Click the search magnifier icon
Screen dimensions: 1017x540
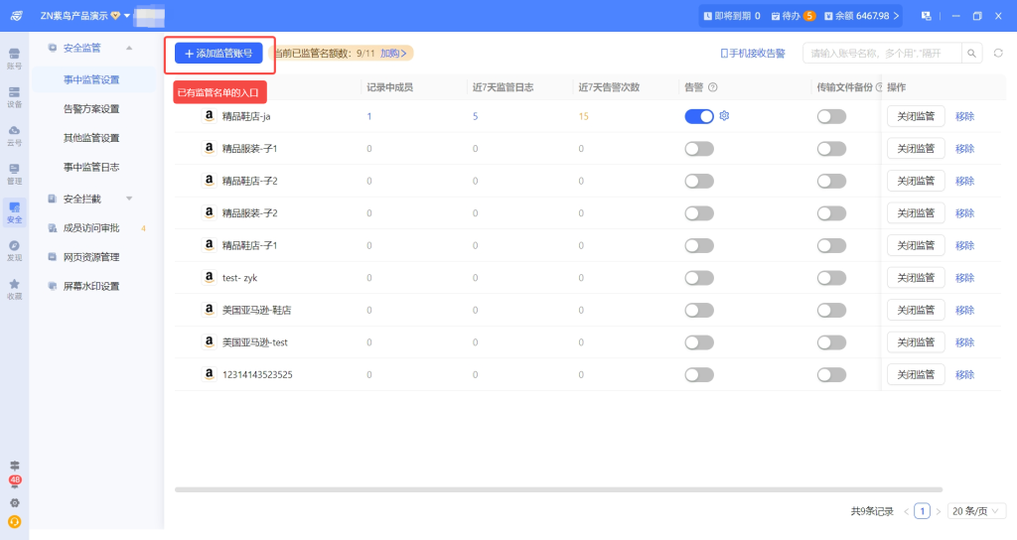[972, 53]
